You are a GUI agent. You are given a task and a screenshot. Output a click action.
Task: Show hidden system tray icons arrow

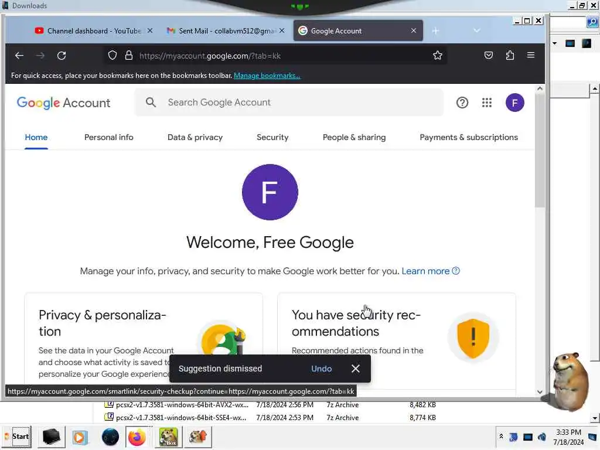[501, 436]
